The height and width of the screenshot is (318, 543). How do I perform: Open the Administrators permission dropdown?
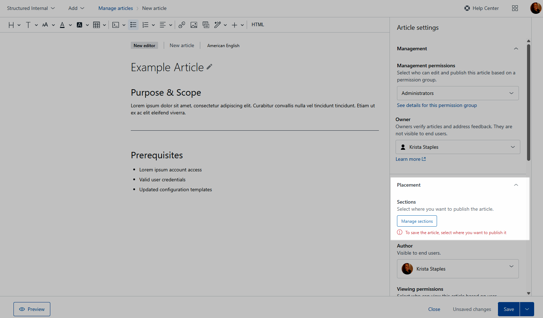click(458, 93)
